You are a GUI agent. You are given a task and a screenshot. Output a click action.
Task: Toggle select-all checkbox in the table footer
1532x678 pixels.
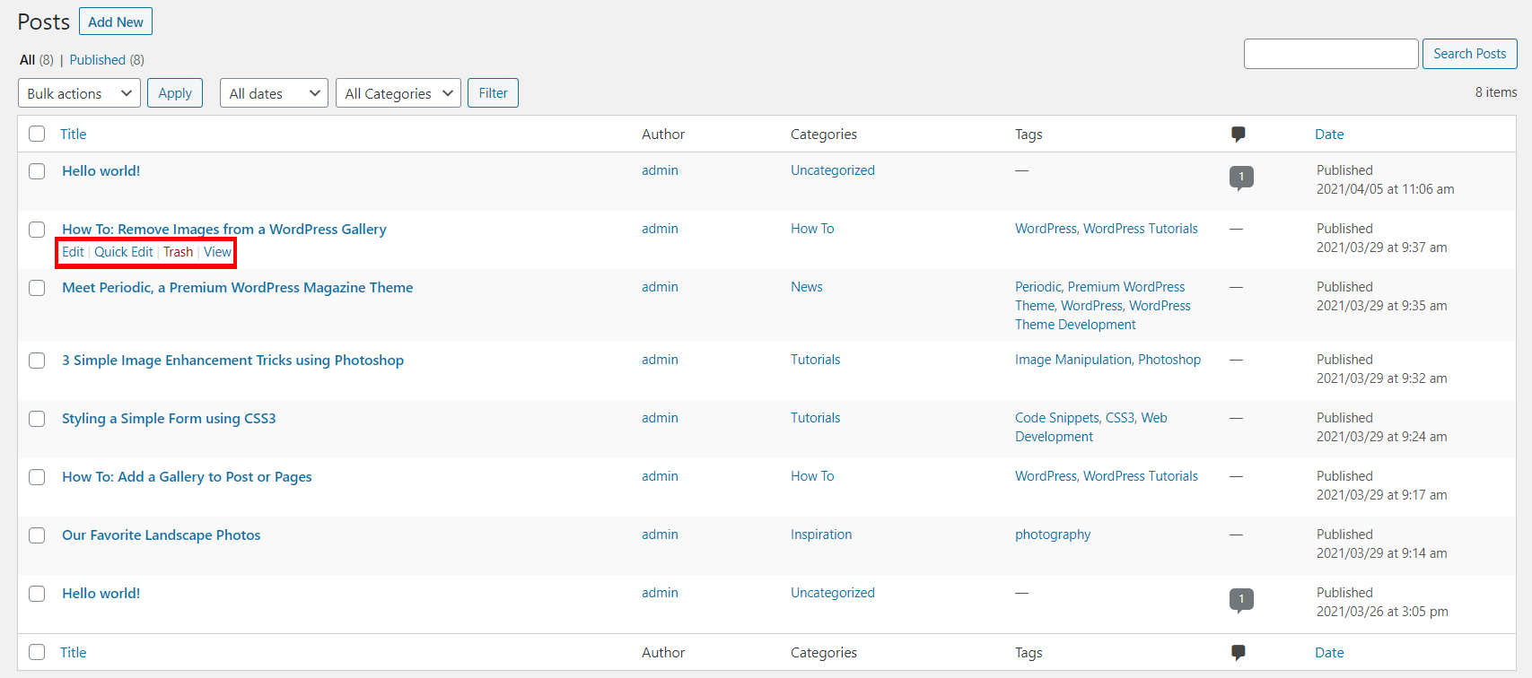[x=37, y=652]
